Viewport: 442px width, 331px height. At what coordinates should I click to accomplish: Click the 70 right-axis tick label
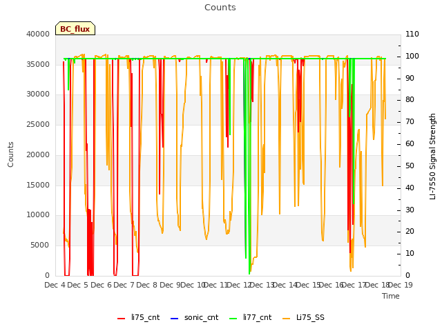click(x=410, y=122)
